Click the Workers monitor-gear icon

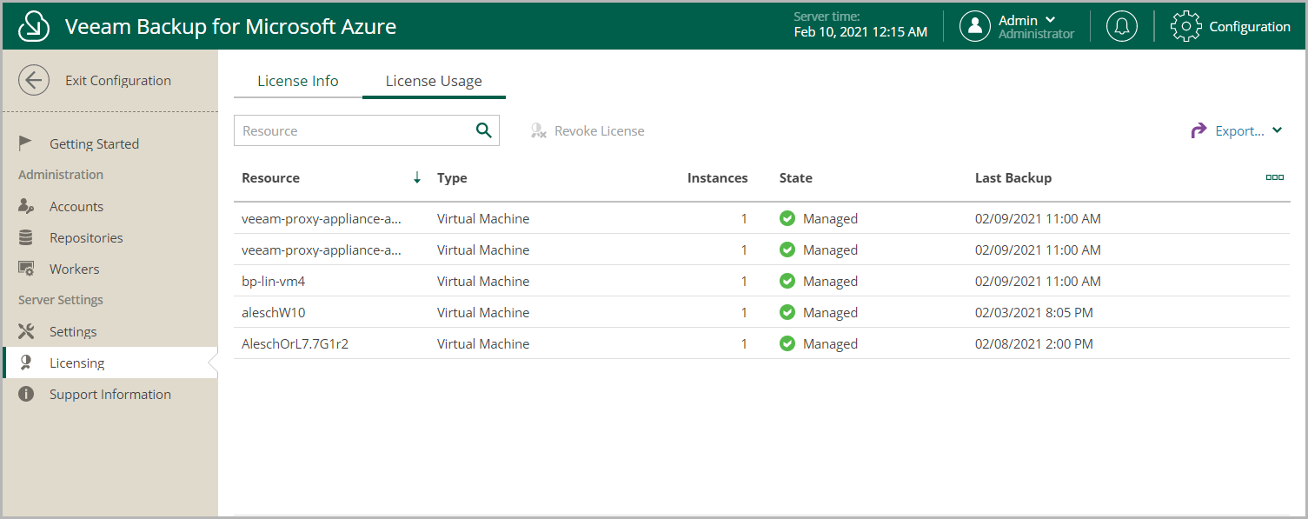[26, 269]
